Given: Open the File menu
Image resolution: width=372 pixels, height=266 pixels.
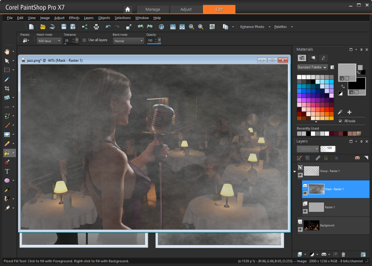Looking at the screenshot, I should tap(10, 18).
